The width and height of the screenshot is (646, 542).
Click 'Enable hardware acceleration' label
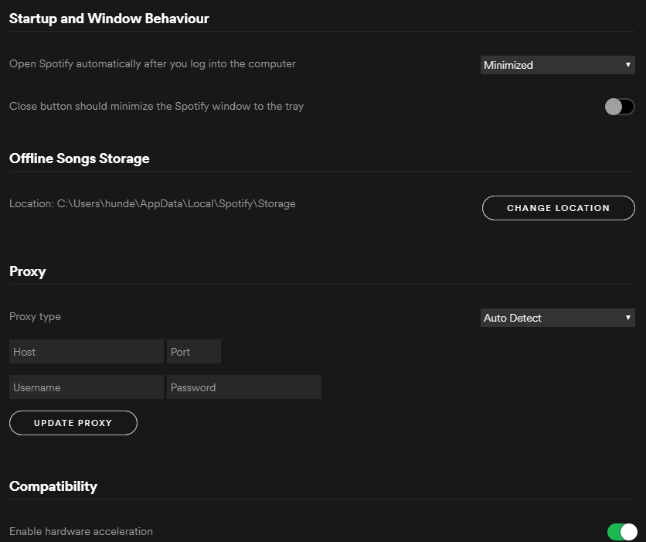[80, 531]
